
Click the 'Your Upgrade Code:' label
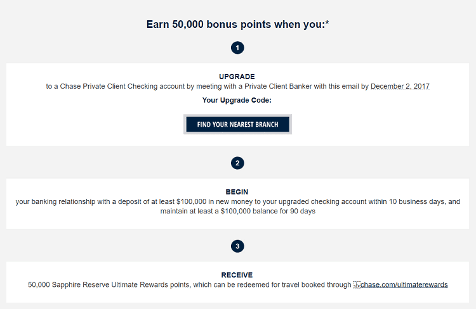coord(237,100)
